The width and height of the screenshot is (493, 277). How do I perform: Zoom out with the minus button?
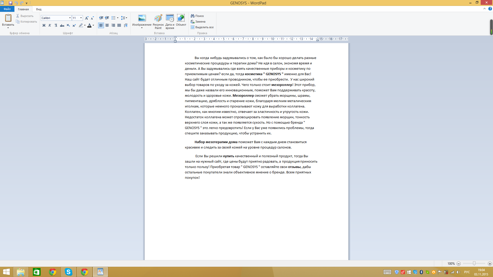point(459,264)
